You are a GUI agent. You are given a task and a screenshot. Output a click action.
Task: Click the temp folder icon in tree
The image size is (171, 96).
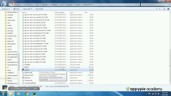point(6,70)
